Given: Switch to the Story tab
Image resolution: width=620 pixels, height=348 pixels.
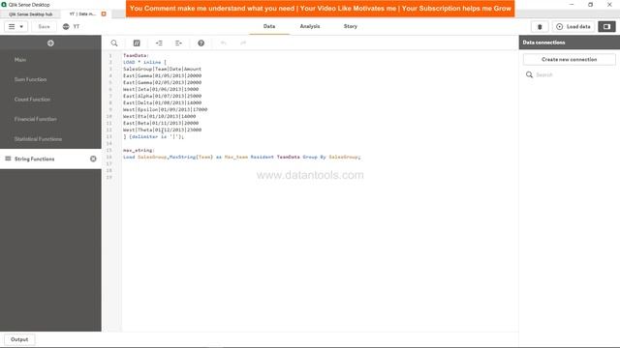Looking at the screenshot, I should coord(351,26).
